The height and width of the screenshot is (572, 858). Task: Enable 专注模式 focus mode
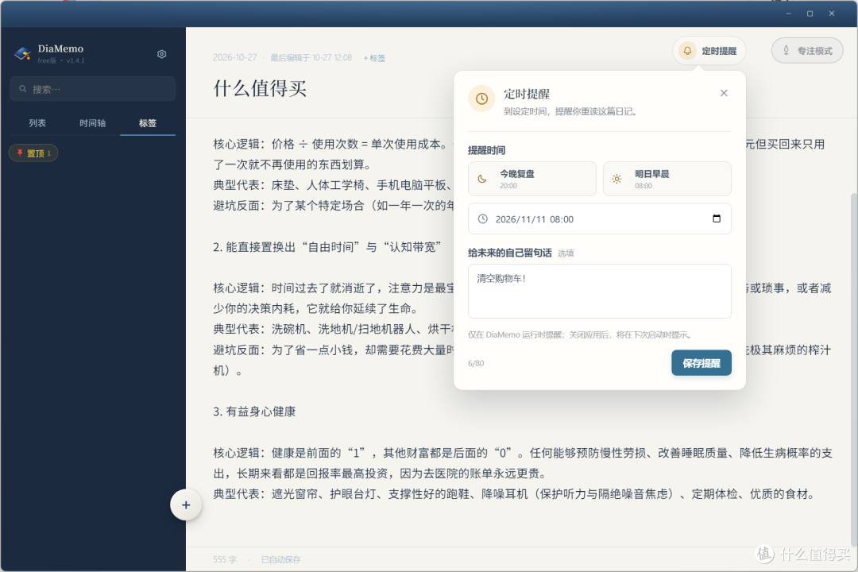click(807, 51)
